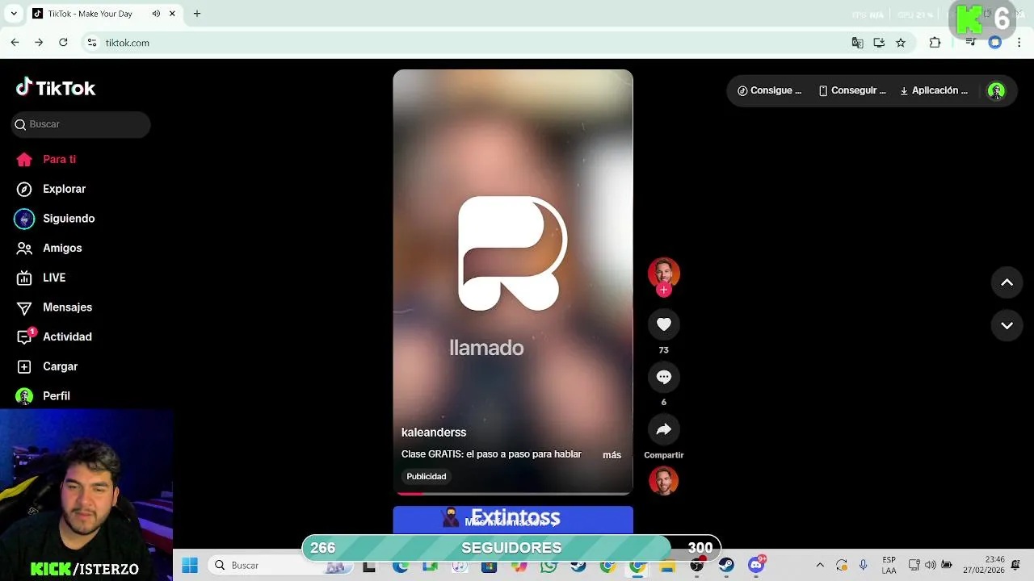The width and height of the screenshot is (1034, 581).
Task: Go to previous video with up chevron
Action: pyautogui.click(x=1007, y=282)
